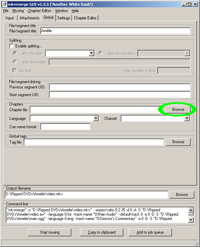This screenshot has height=247, width=200.
Task: Click the Output filename field
Action: click(x=86, y=195)
